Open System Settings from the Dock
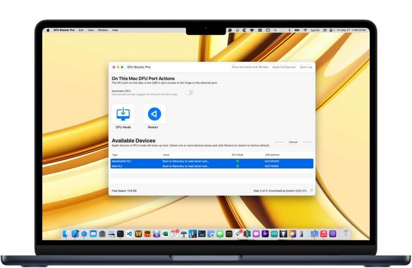412x268 pixels. [102, 233]
